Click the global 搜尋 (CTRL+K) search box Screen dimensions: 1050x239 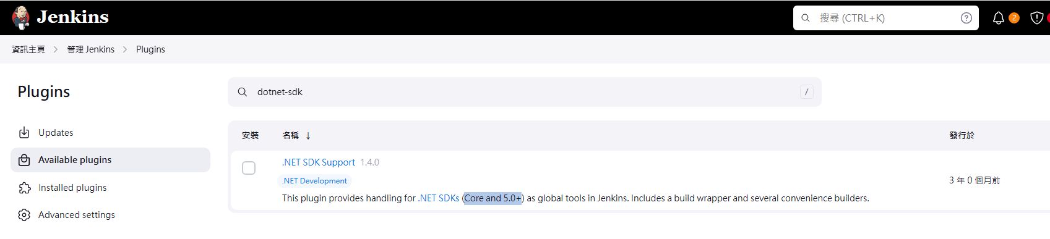pyautogui.click(x=886, y=18)
